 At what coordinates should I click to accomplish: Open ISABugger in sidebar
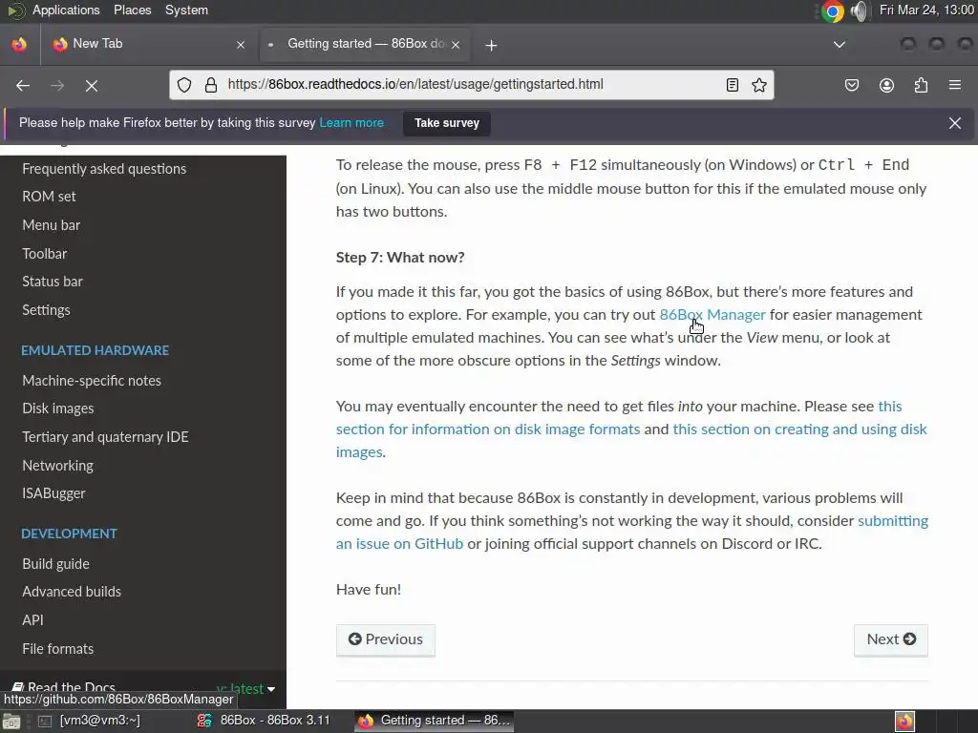point(53,493)
